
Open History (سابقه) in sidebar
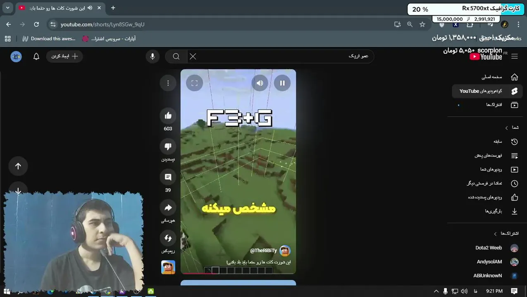pyautogui.click(x=488, y=141)
